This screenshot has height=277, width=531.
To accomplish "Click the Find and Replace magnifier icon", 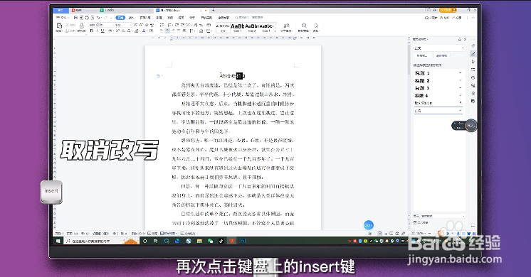I will click(x=304, y=26).
